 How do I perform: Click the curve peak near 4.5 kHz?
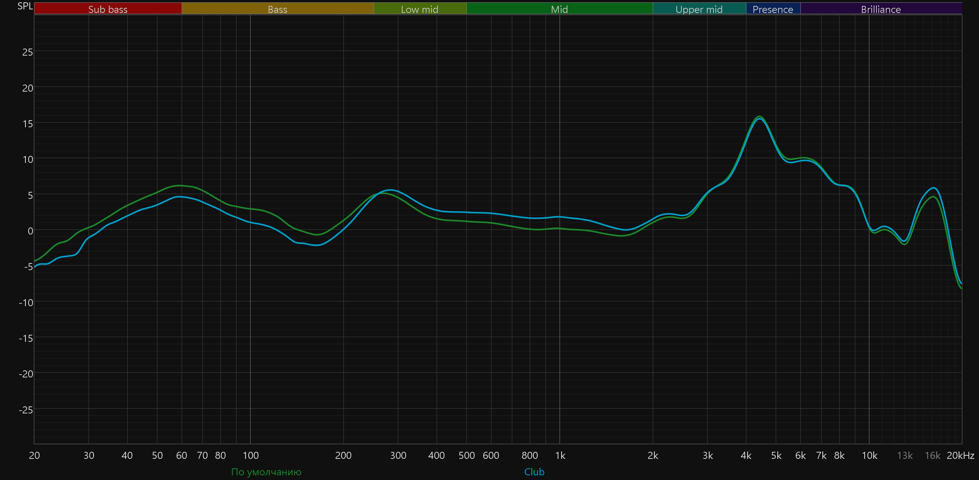(759, 117)
